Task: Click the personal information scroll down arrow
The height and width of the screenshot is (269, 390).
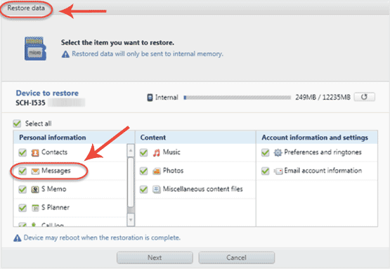Action: [131, 220]
